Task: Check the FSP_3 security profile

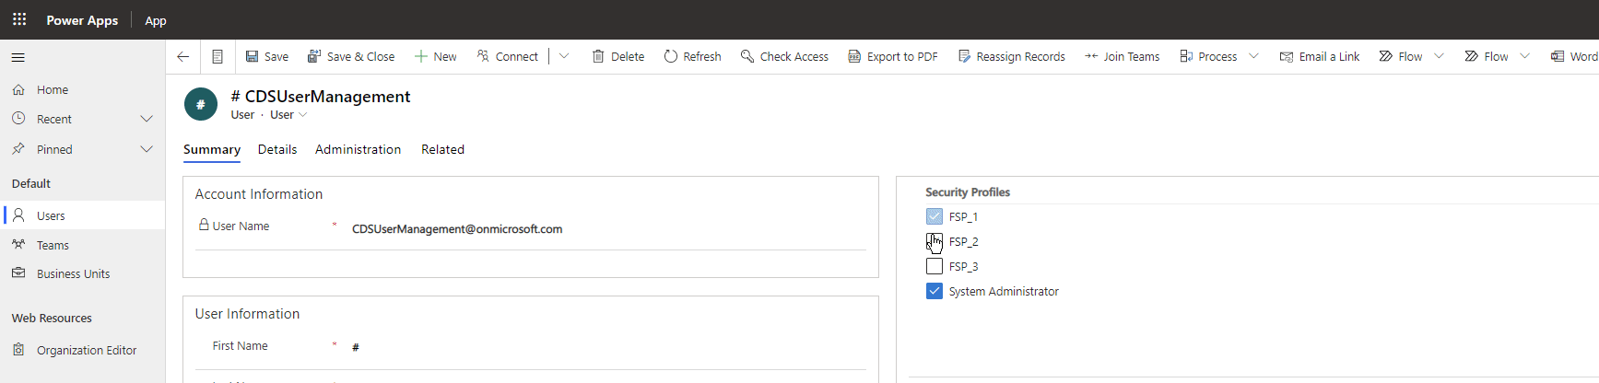Action: 935,266
